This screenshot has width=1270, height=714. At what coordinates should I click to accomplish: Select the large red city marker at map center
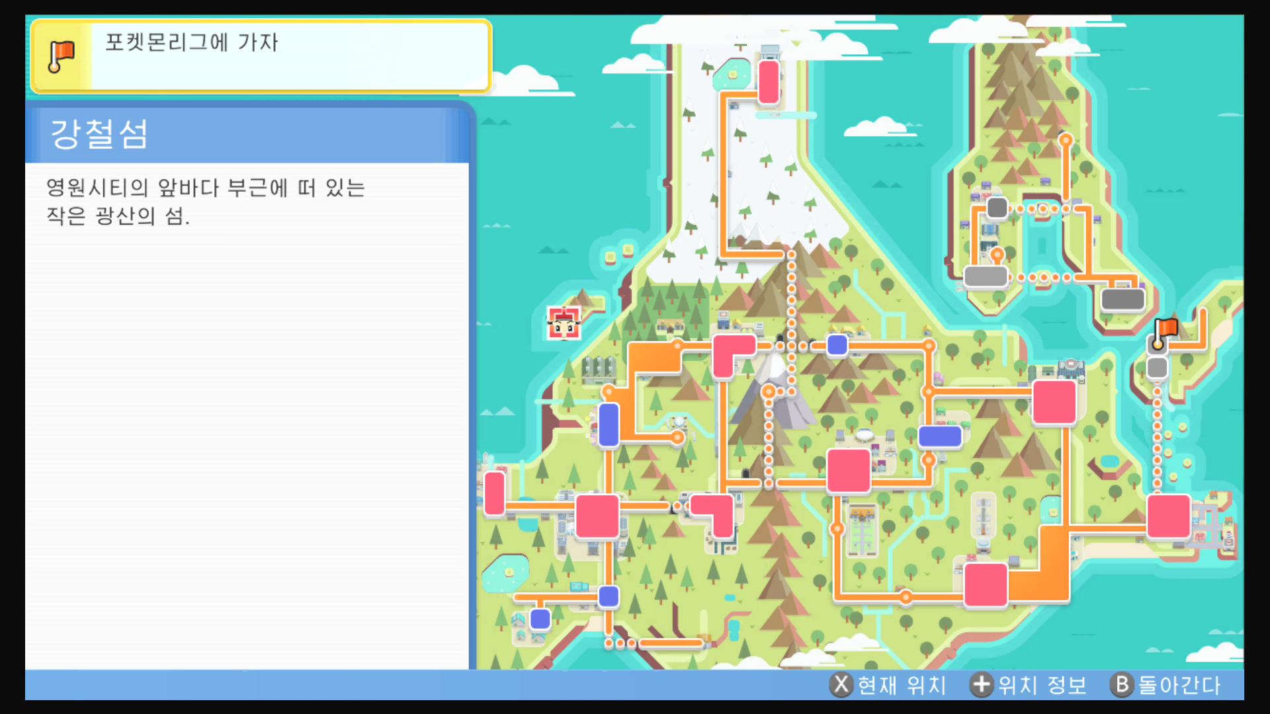(x=849, y=471)
